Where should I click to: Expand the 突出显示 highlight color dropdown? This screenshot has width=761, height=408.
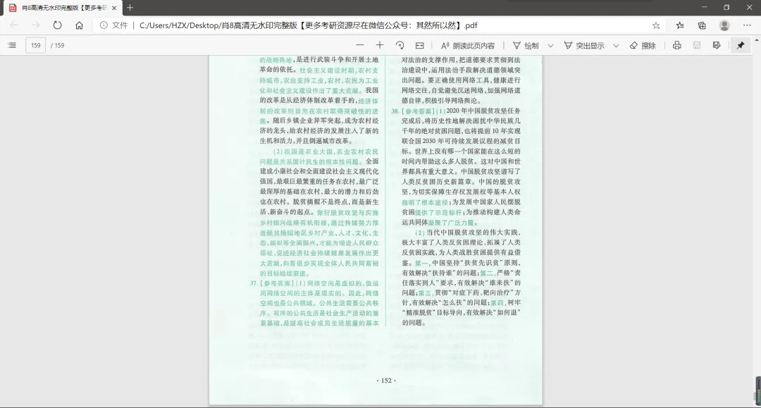tap(616, 45)
